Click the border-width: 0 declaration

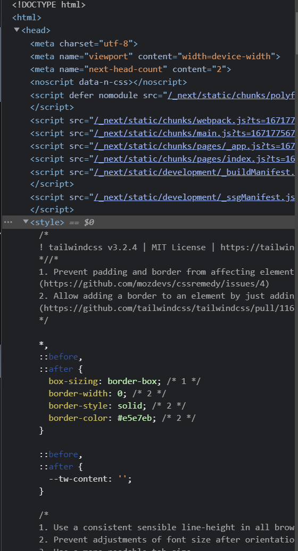[88, 393]
